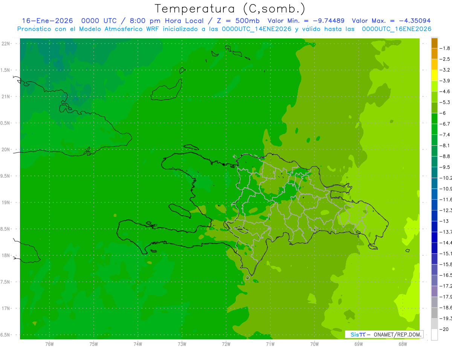Click the 'Valor Min. = -9.74489' text
Viewport: 452px width, 349px height.
(305, 21)
